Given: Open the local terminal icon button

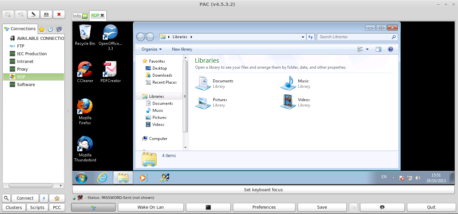Looking at the screenshot, I should [208, 207].
